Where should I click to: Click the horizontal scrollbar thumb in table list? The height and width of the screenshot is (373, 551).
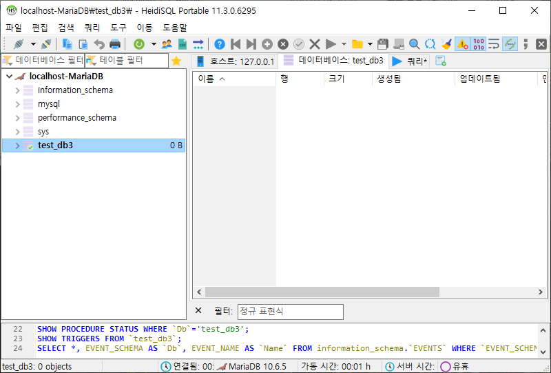[x=322, y=292]
